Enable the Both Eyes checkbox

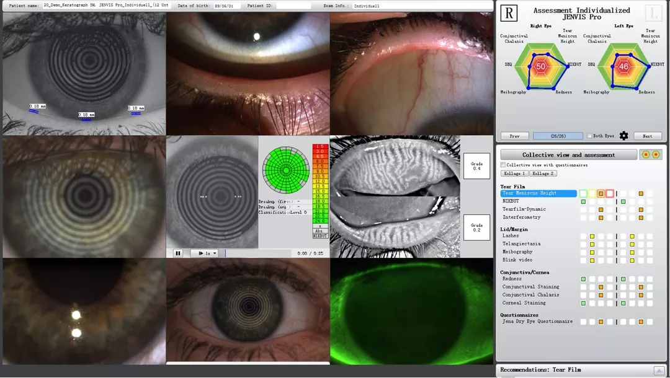click(589, 136)
